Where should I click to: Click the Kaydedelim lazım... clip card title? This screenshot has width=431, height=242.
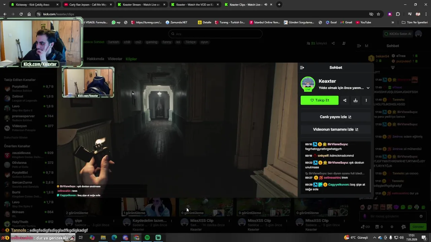tap(150, 221)
